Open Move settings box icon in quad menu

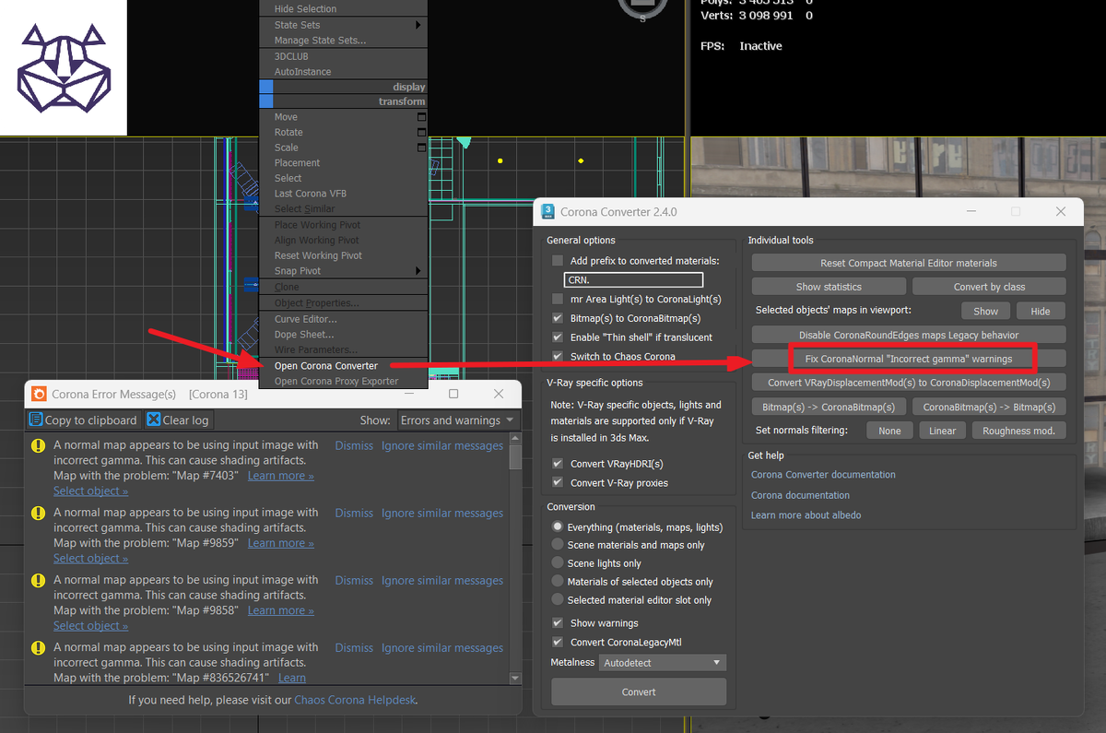pos(422,117)
